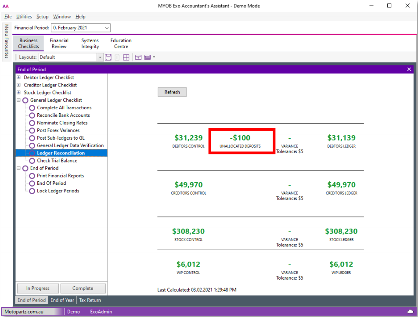Viewport: 418px width, 317px height.
Task: Open the small arrow beside widget list icon
Action: tap(154, 57)
